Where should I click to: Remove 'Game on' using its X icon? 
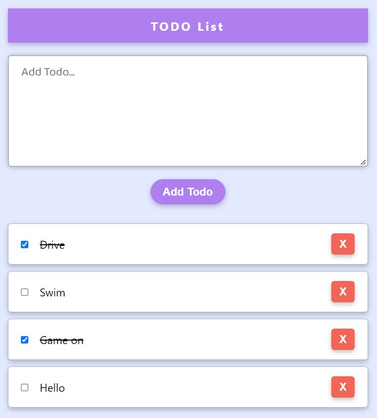pos(343,340)
